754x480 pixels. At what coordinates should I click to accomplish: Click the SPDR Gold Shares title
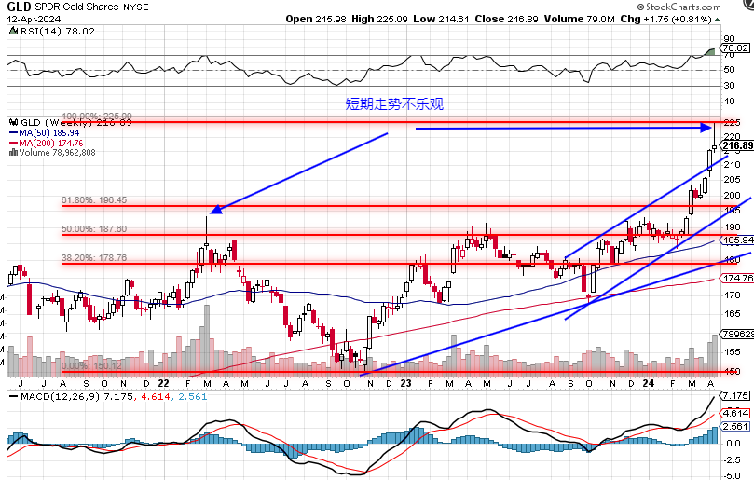coord(77,7)
